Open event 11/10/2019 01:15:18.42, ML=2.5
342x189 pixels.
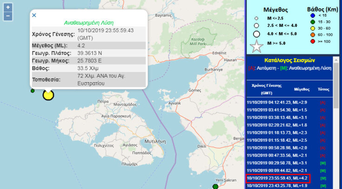tap(277, 140)
